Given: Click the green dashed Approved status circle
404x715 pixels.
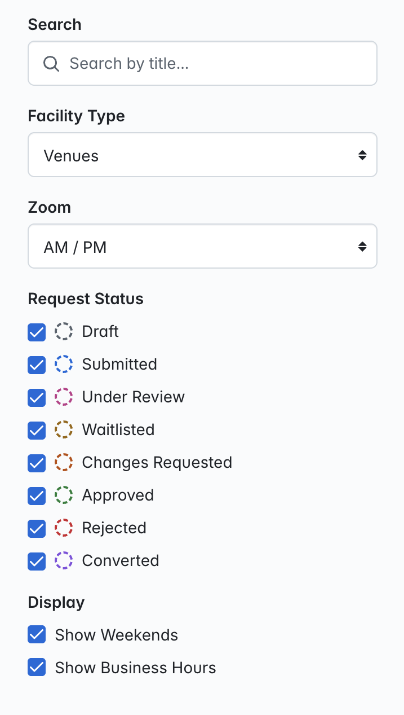Looking at the screenshot, I should click(64, 495).
